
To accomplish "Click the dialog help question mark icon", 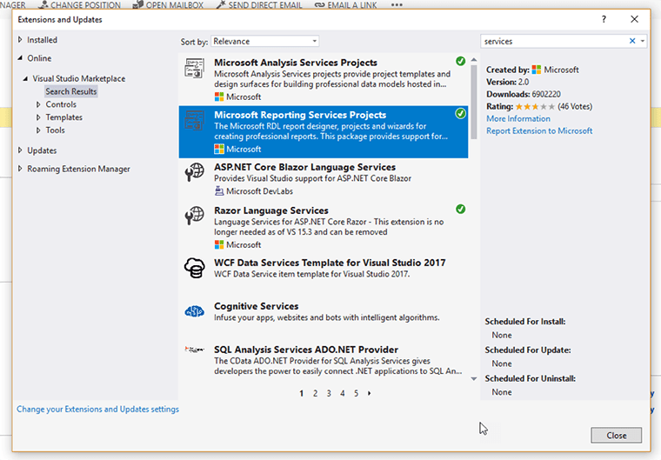I will tap(604, 19).
